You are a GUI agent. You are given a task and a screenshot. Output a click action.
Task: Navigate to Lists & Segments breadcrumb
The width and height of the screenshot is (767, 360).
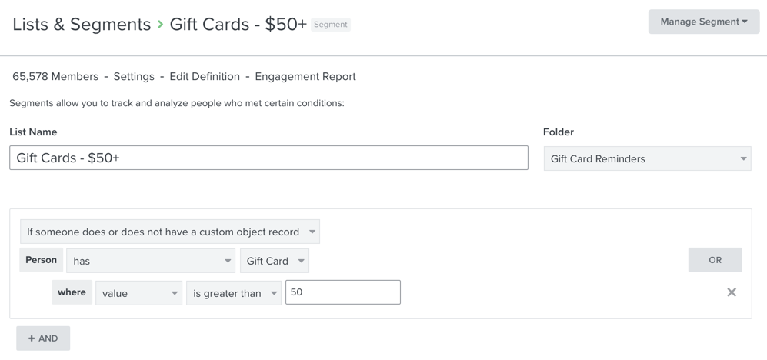coord(82,25)
